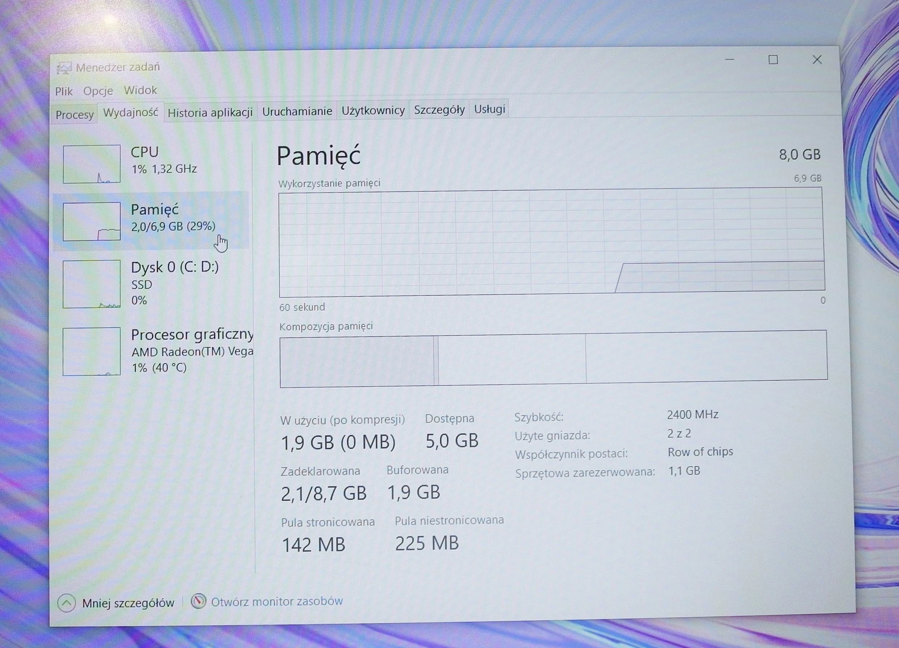Click the standby segment of Kompozycja pamięci bar

(512, 359)
